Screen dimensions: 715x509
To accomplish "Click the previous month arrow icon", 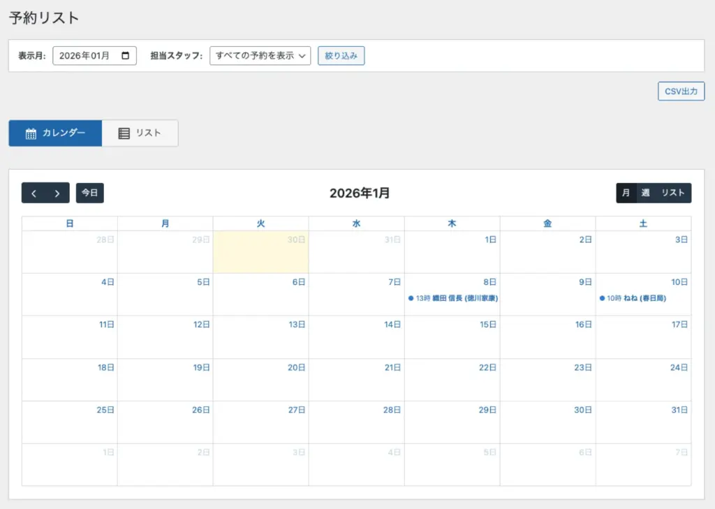I will tap(34, 193).
